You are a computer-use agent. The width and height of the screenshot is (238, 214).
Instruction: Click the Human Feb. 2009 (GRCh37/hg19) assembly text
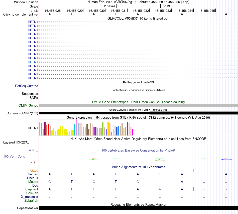[x=112, y=2]
